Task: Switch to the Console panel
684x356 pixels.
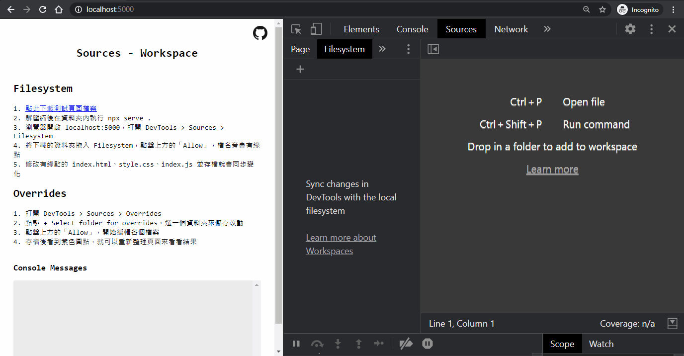Action: [412, 29]
